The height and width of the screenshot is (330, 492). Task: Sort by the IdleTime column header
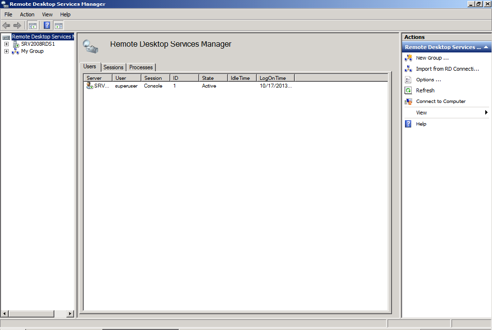242,78
